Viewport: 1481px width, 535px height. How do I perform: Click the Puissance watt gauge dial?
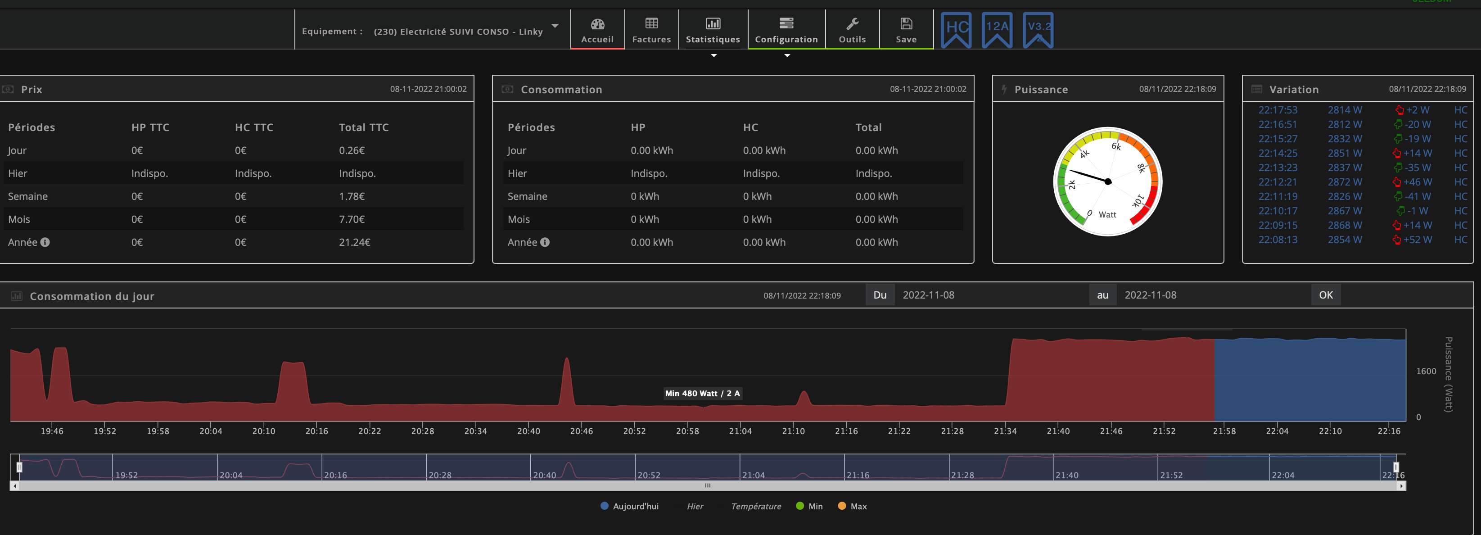coord(1107,181)
